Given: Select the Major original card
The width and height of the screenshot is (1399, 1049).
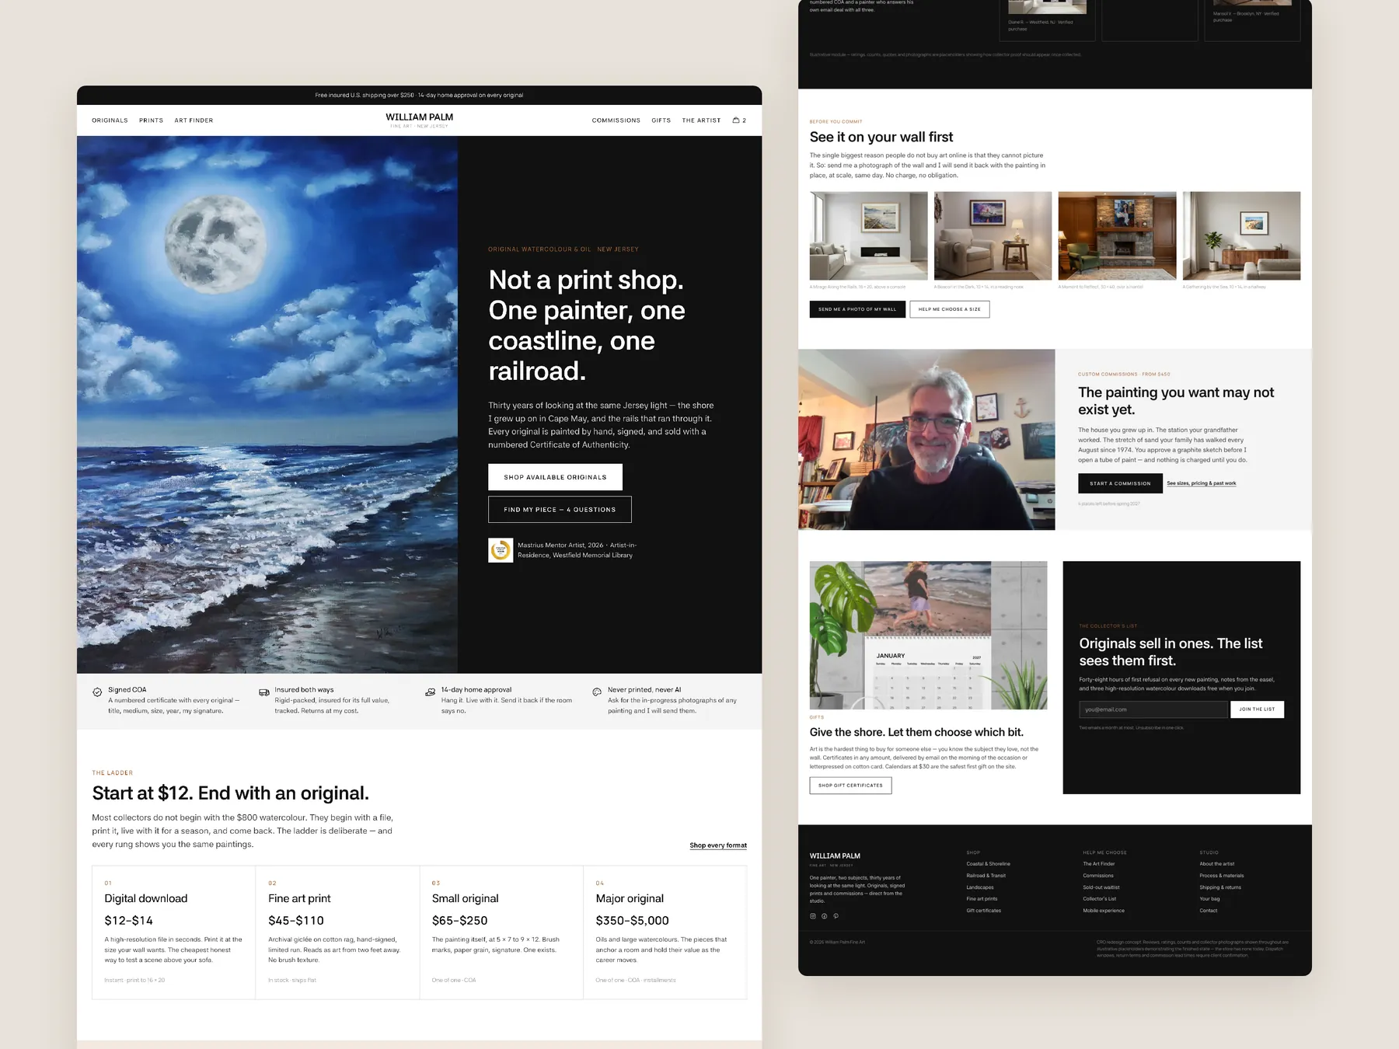Looking at the screenshot, I should point(665,932).
